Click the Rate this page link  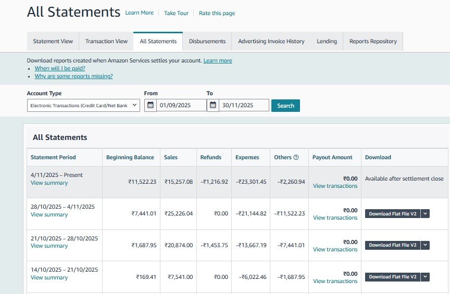point(217,13)
